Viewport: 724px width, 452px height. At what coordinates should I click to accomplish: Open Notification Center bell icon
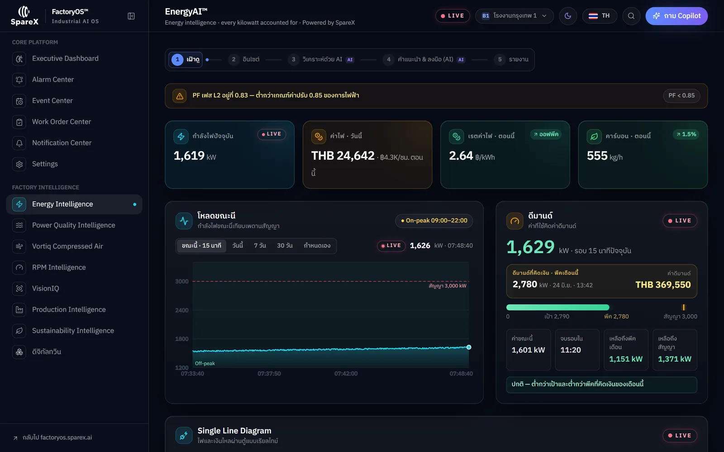pyautogui.click(x=19, y=143)
